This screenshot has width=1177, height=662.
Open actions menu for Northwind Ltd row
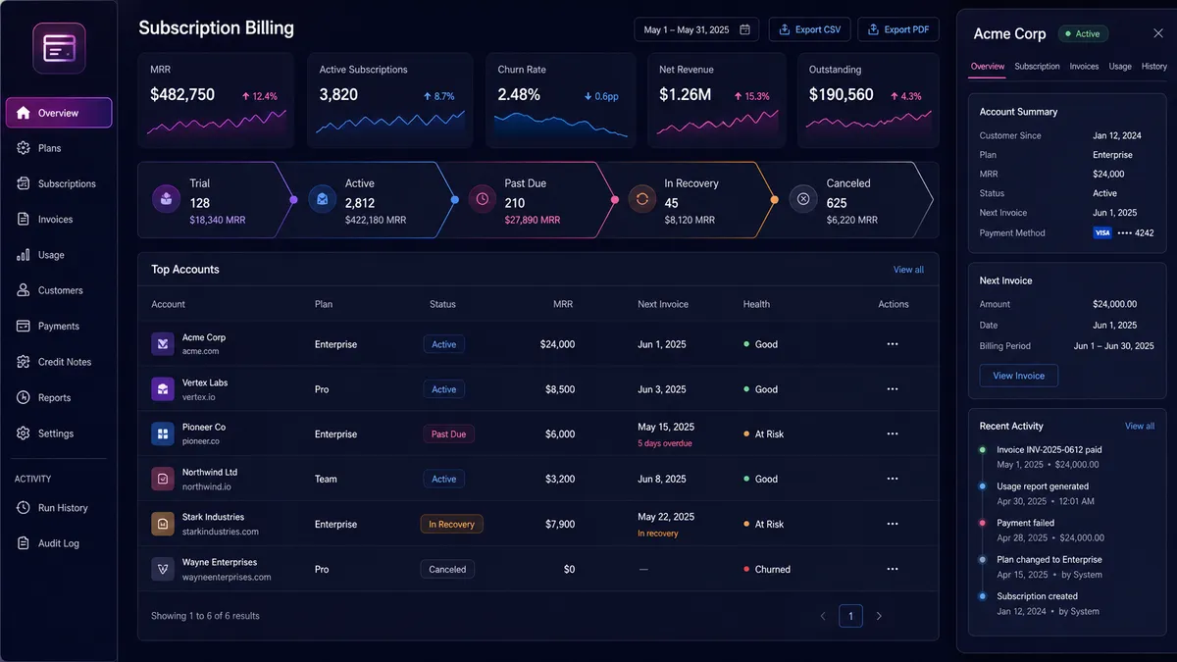(893, 480)
